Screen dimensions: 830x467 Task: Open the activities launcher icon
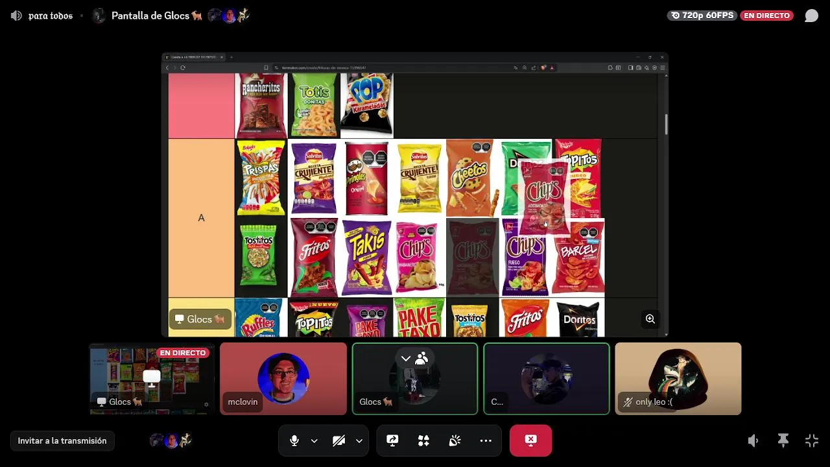[423, 441]
